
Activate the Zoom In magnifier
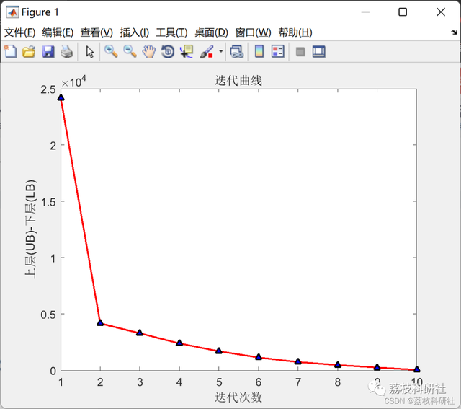pos(111,51)
